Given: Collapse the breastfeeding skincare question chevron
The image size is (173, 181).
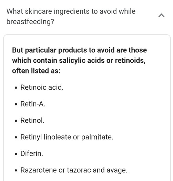Looking at the screenshot, I should click(x=161, y=16).
